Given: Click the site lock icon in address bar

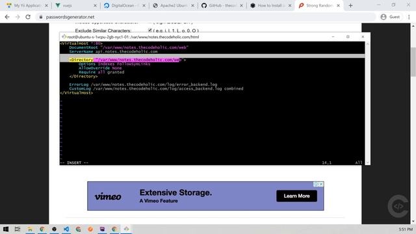Looking at the screenshot, I should click(x=40, y=17).
